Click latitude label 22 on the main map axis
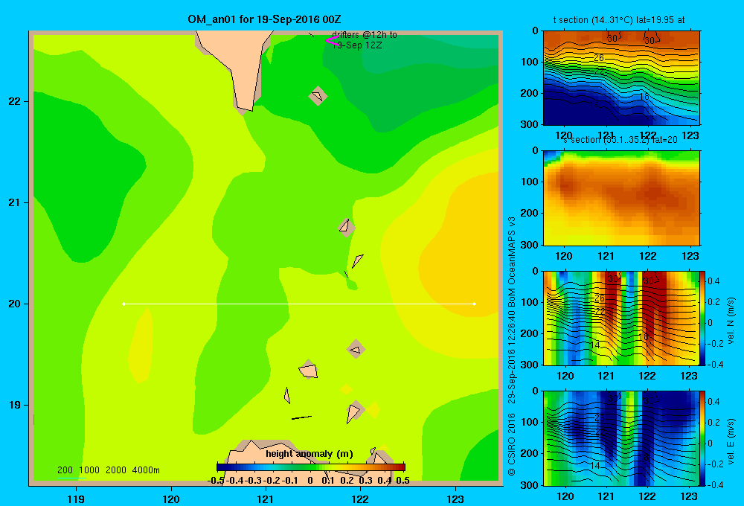Viewport: 744px width, 506px height. 15,101
